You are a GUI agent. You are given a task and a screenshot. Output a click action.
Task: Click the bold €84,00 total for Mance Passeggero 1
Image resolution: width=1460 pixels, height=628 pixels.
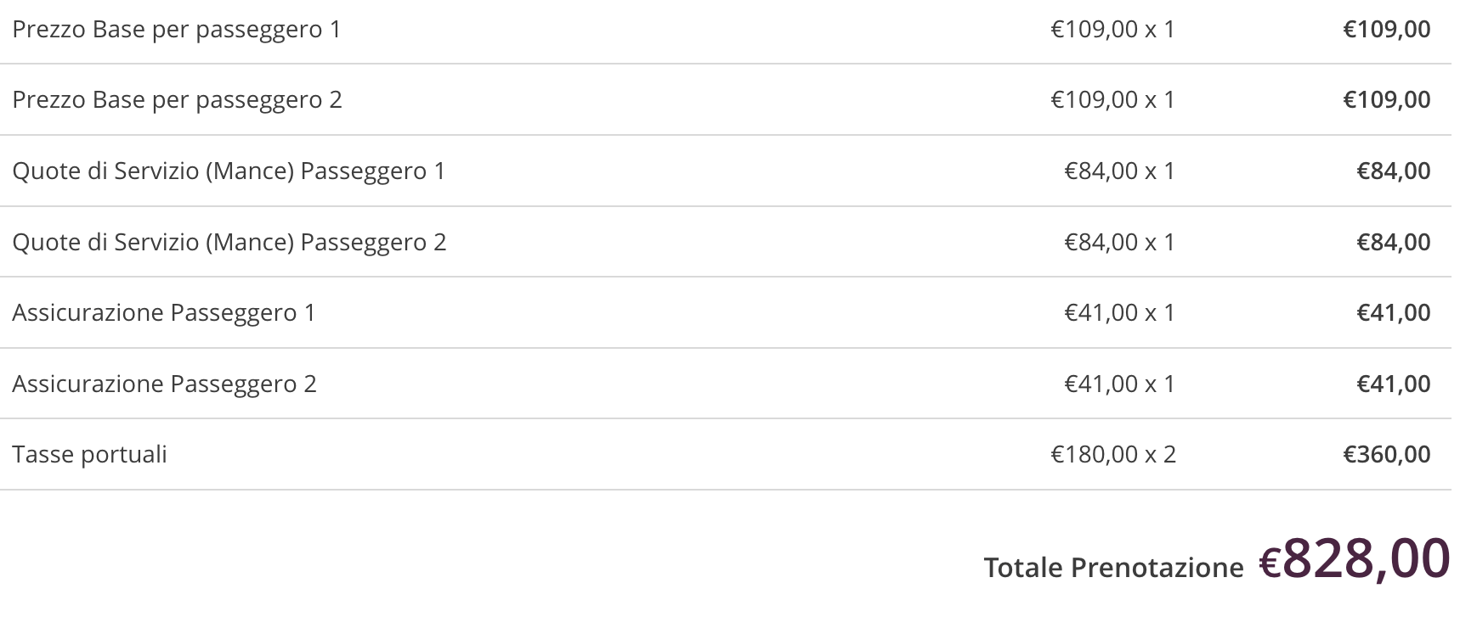pos(1393,171)
